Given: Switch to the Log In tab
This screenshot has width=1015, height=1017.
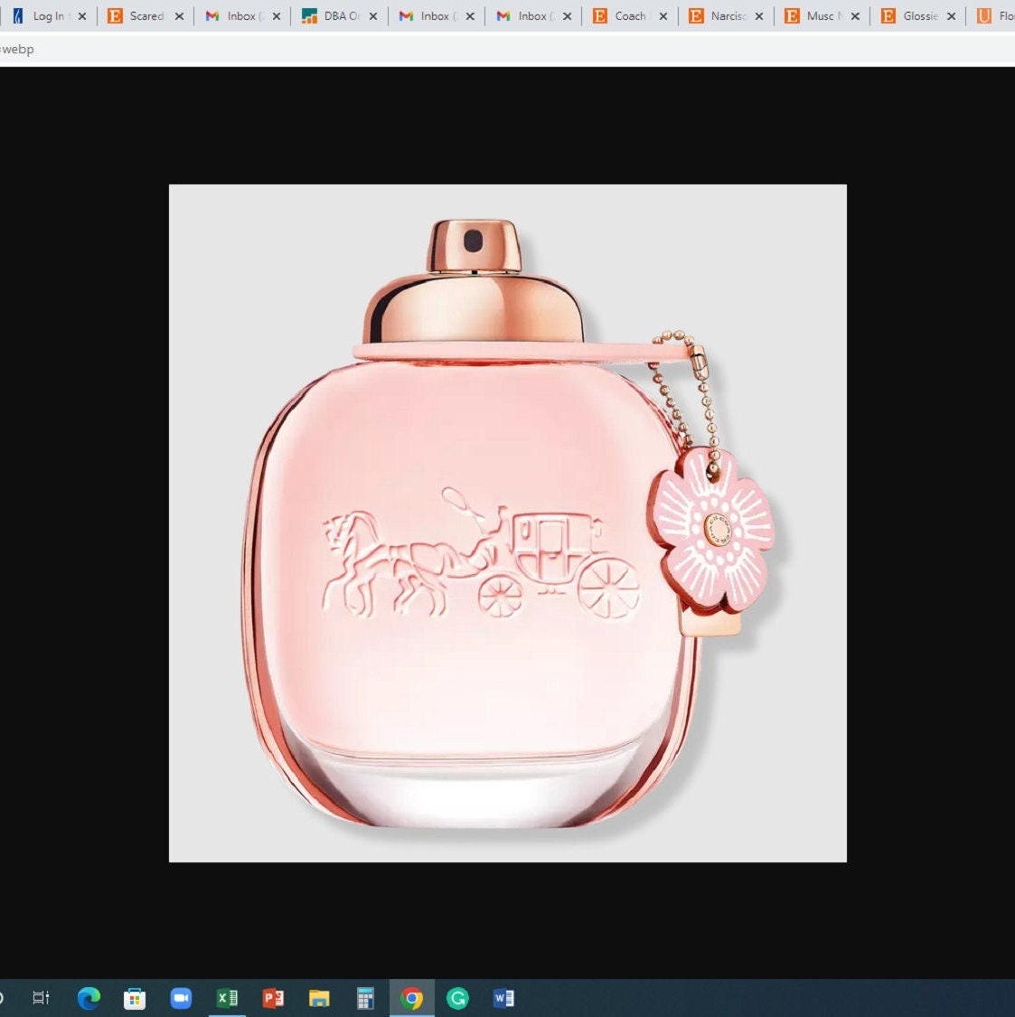Looking at the screenshot, I should pos(49,16).
